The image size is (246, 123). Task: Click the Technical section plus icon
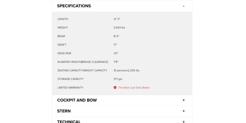184,121
